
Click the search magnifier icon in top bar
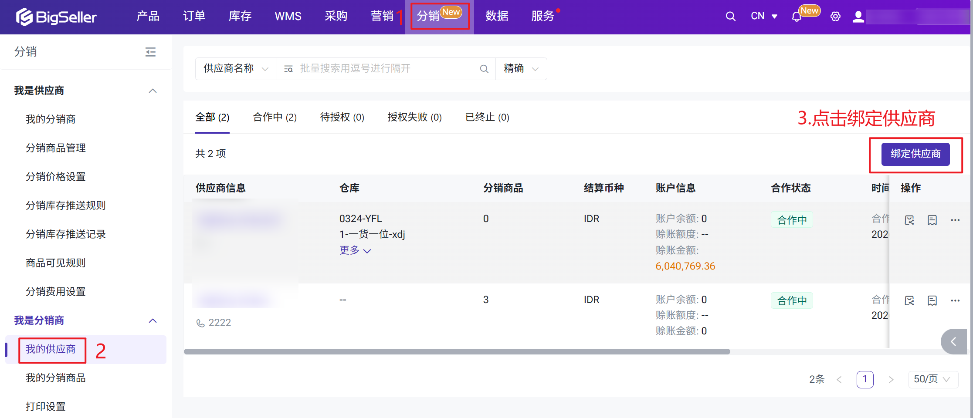[x=730, y=17]
